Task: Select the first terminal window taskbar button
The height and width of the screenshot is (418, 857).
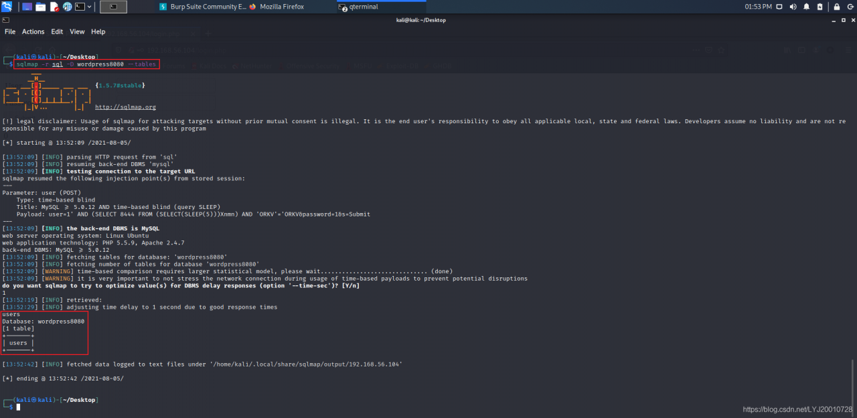Action: point(114,7)
